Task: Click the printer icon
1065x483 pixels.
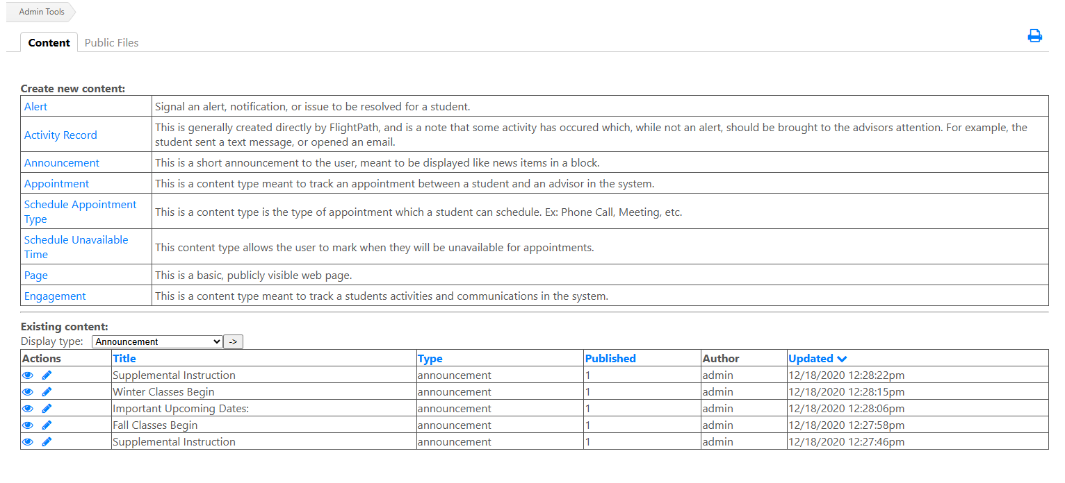Action: (x=1034, y=36)
